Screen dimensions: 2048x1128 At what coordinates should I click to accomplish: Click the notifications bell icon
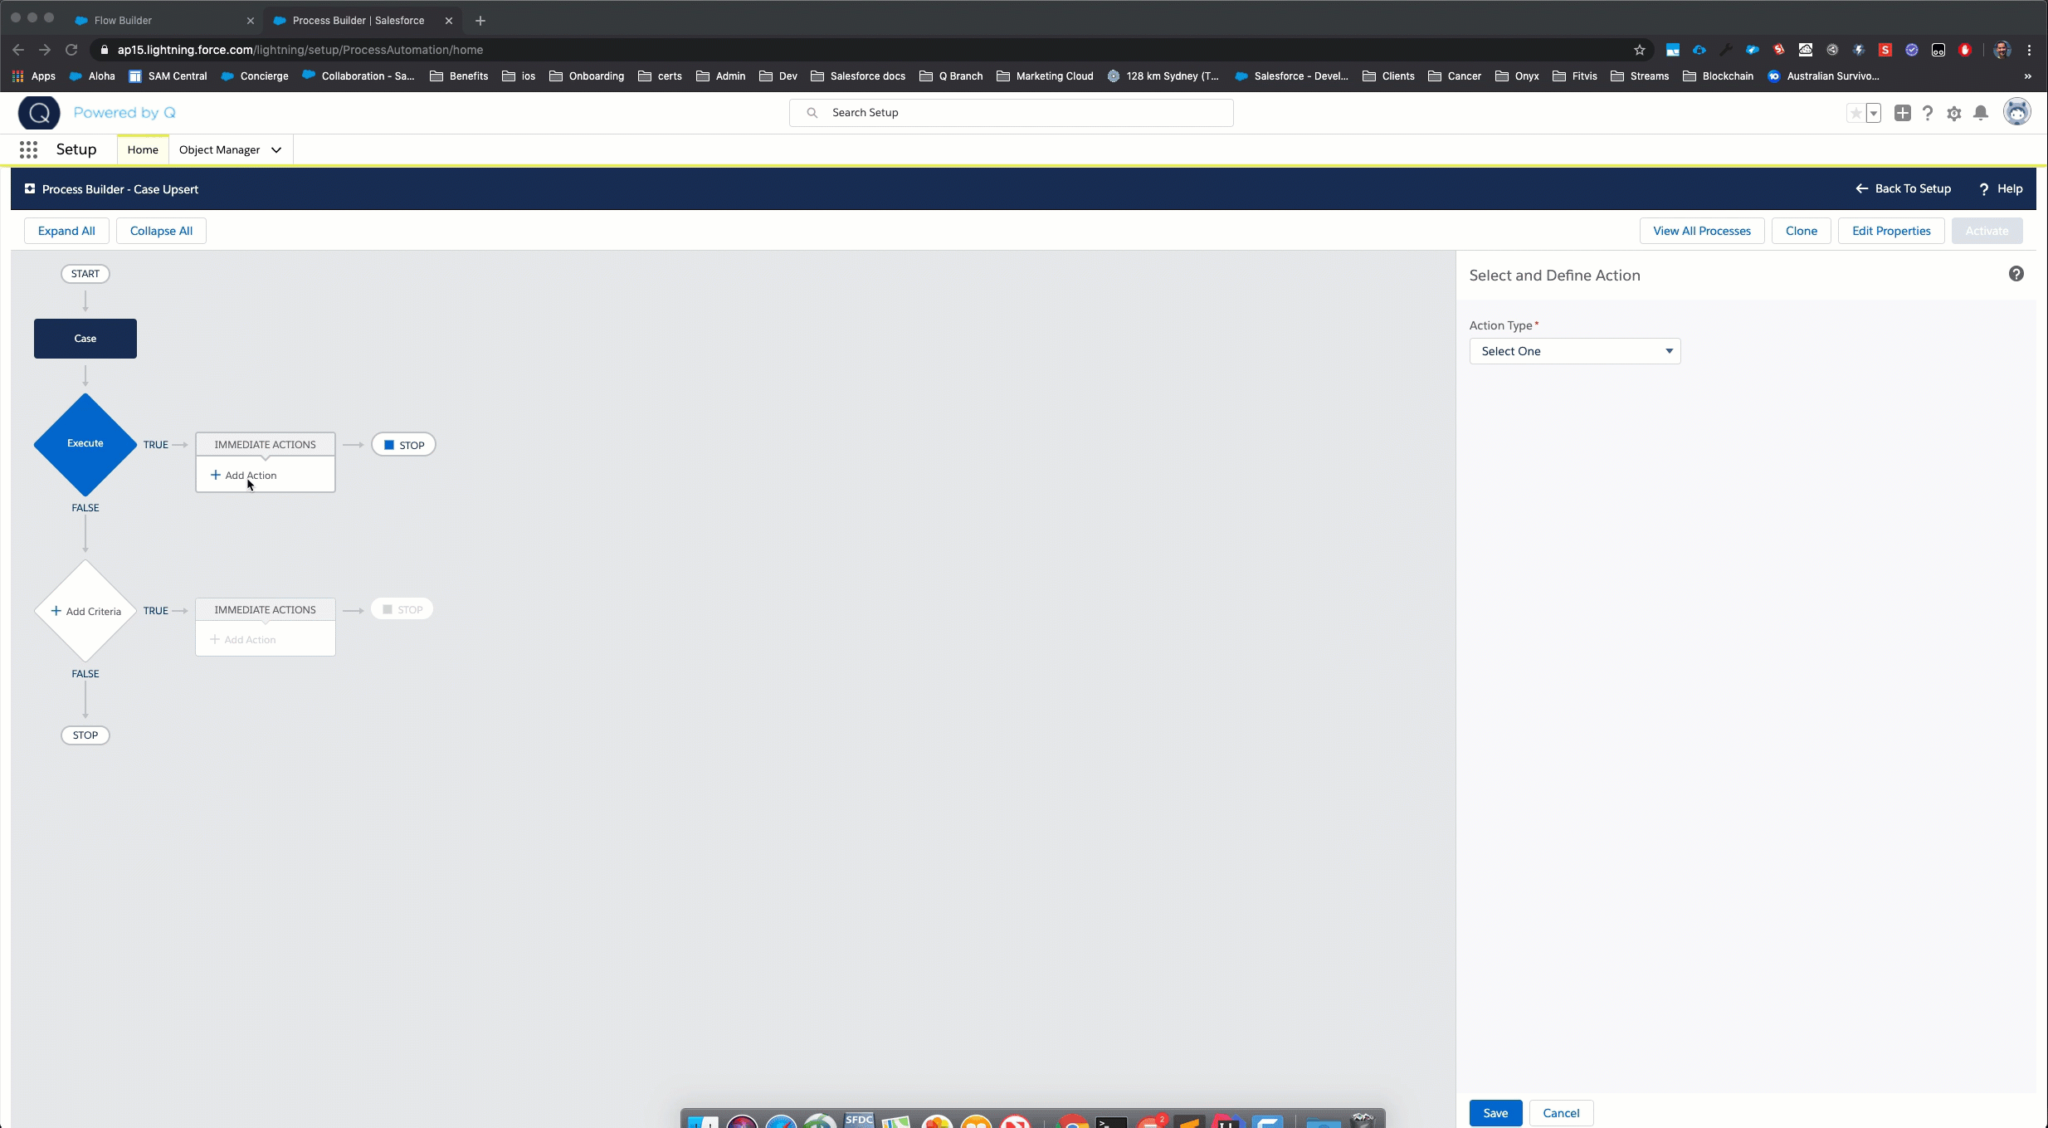pos(1981,113)
